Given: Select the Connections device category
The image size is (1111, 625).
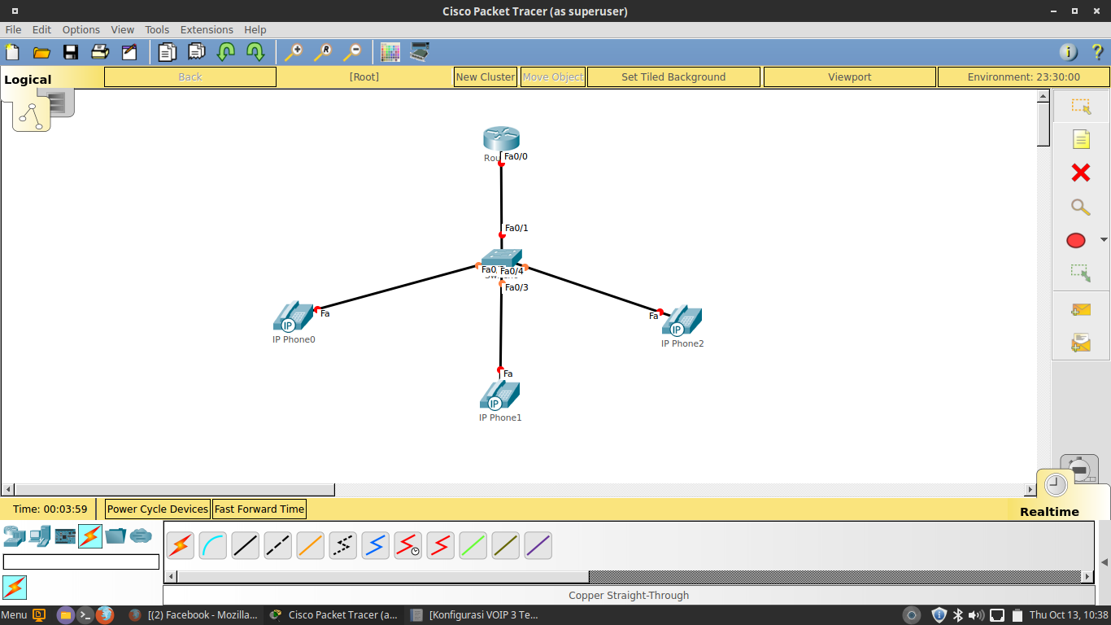Looking at the screenshot, I should click(x=89, y=535).
